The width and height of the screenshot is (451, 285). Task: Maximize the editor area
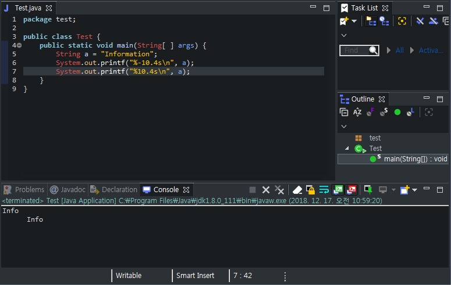click(x=326, y=8)
